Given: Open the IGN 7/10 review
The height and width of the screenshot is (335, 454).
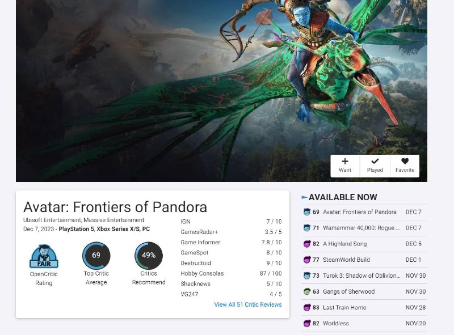Looking at the screenshot, I should coord(231,222).
